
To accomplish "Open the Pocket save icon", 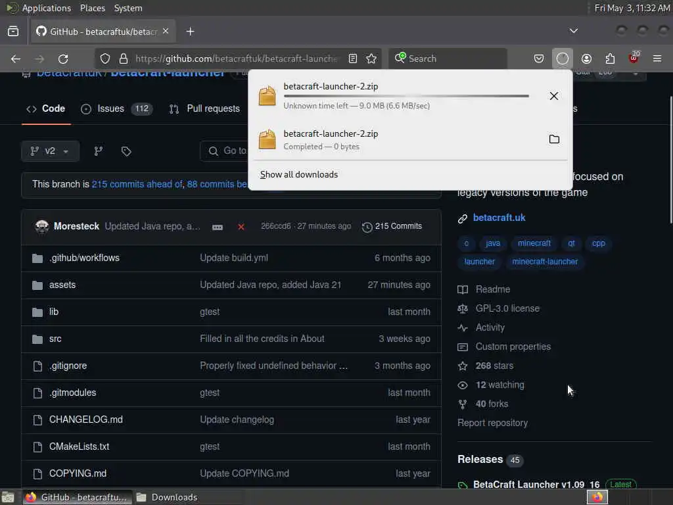I will [539, 59].
